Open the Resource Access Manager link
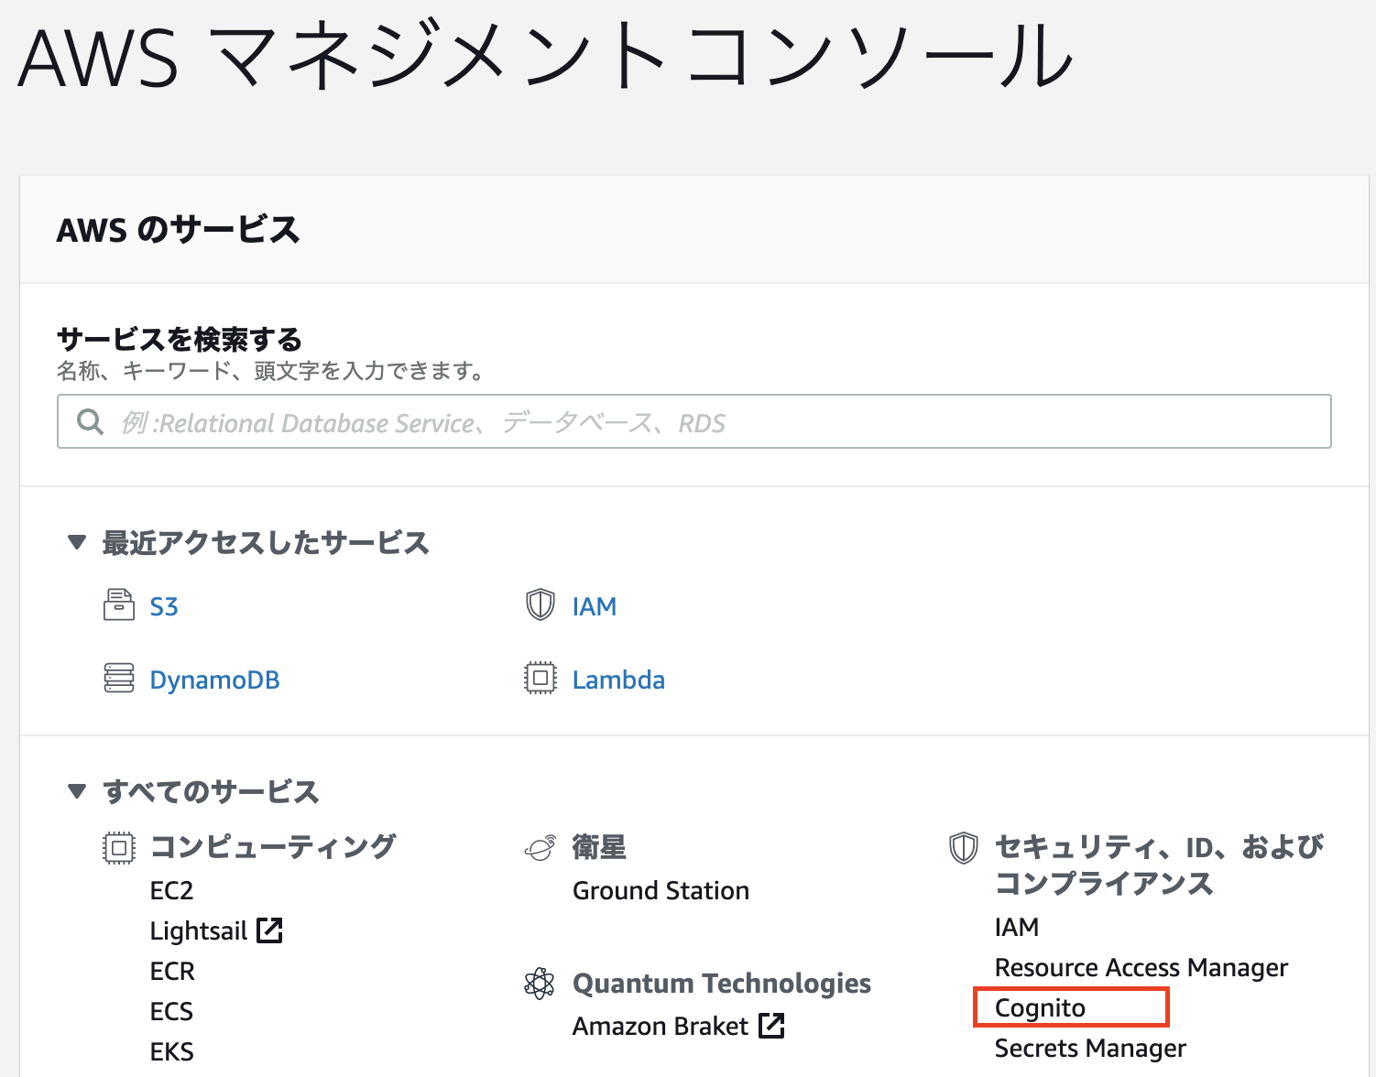Image resolution: width=1376 pixels, height=1077 pixels. click(1141, 967)
